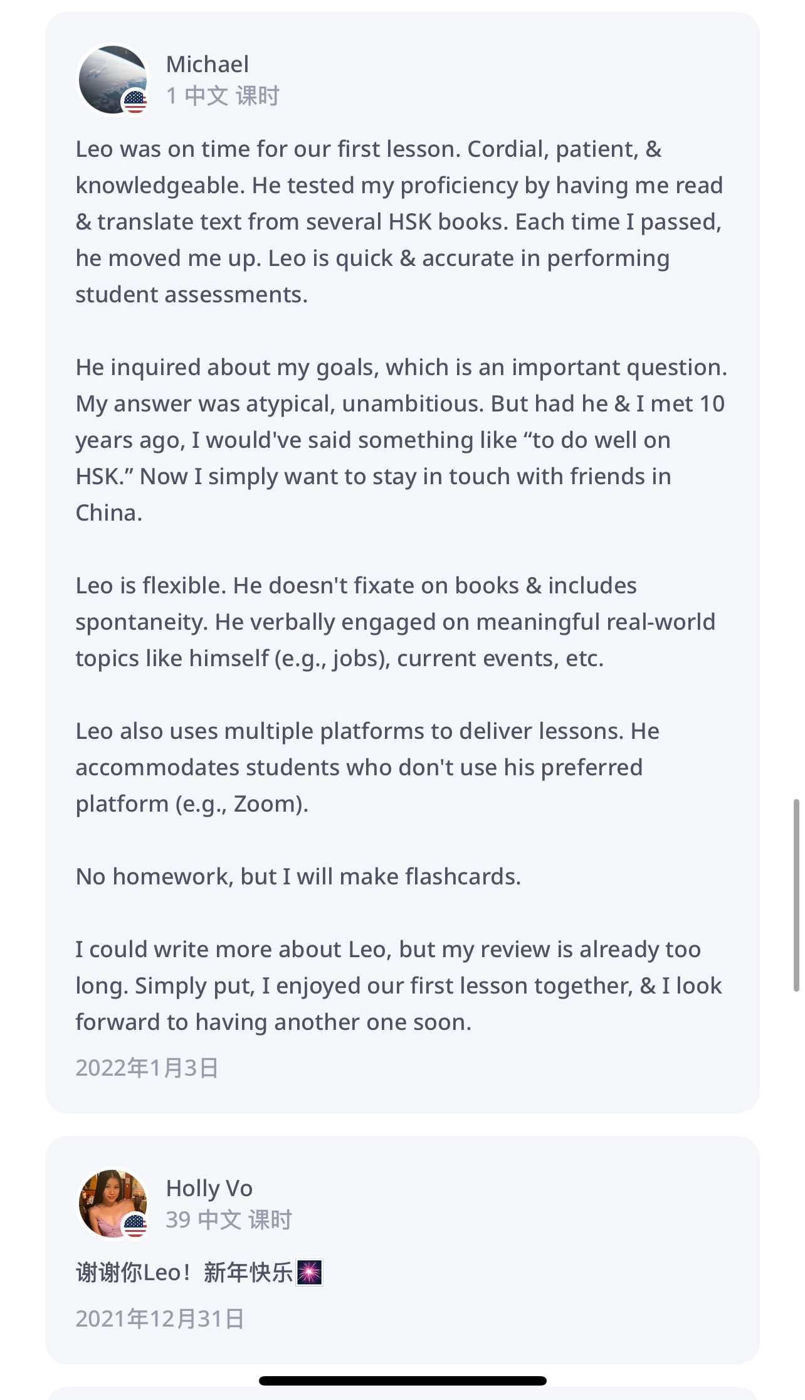Tap Holly Vo's "39 中文 课时" lesson count

(229, 1220)
